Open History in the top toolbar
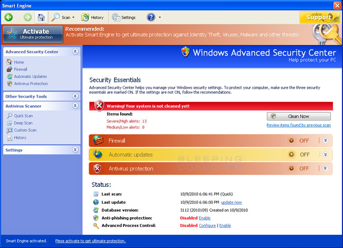Image resolution: width=343 pixels, height=248 pixels. coord(92,17)
